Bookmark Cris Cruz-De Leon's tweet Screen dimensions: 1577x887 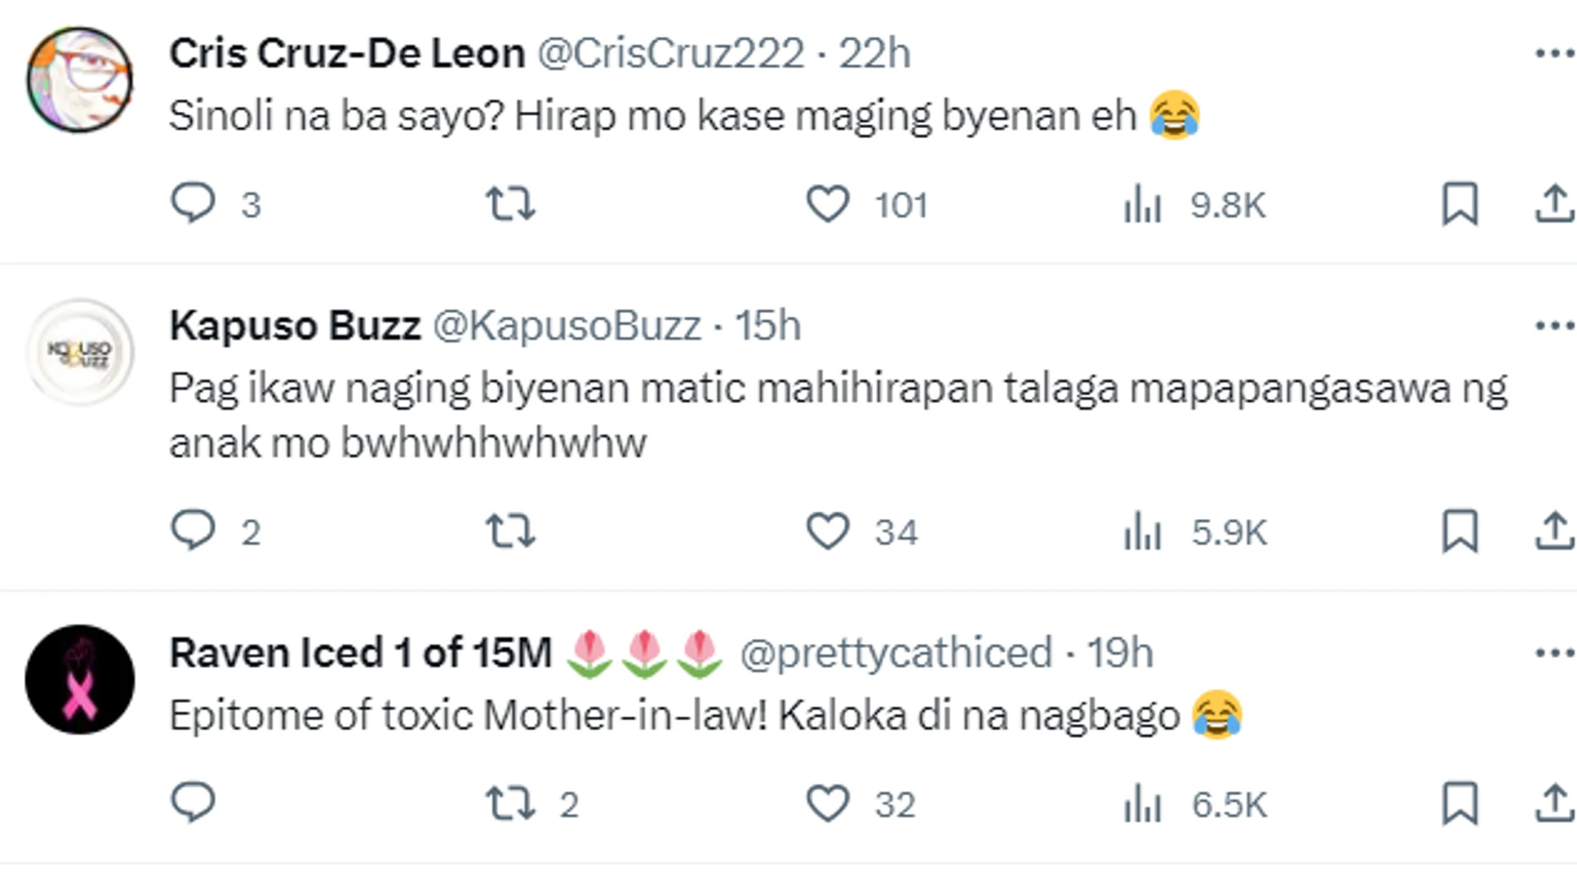click(x=1460, y=204)
